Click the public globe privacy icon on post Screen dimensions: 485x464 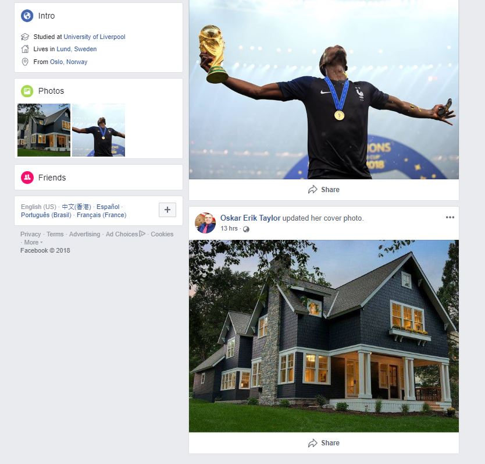[246, 229]
